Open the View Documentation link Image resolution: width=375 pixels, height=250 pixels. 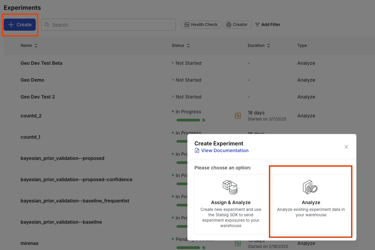point(224,150)
